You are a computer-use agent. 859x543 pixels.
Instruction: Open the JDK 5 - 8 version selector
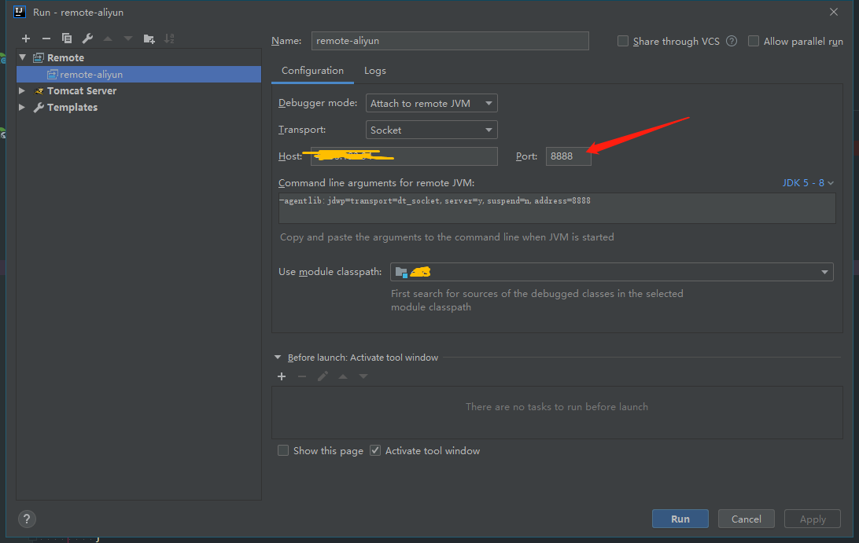(808, 183)
